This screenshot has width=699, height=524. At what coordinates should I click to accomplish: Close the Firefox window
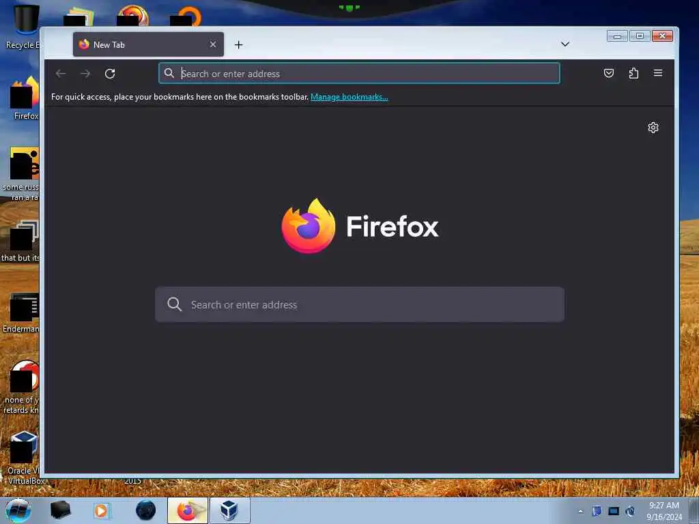662,35
